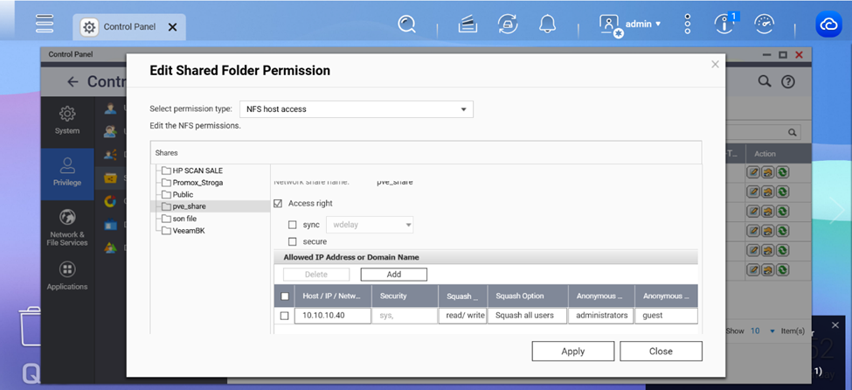Click the myQNAPcloud blue cloud icon
This screenshot has width=852, height=390.
coord(828,24)
